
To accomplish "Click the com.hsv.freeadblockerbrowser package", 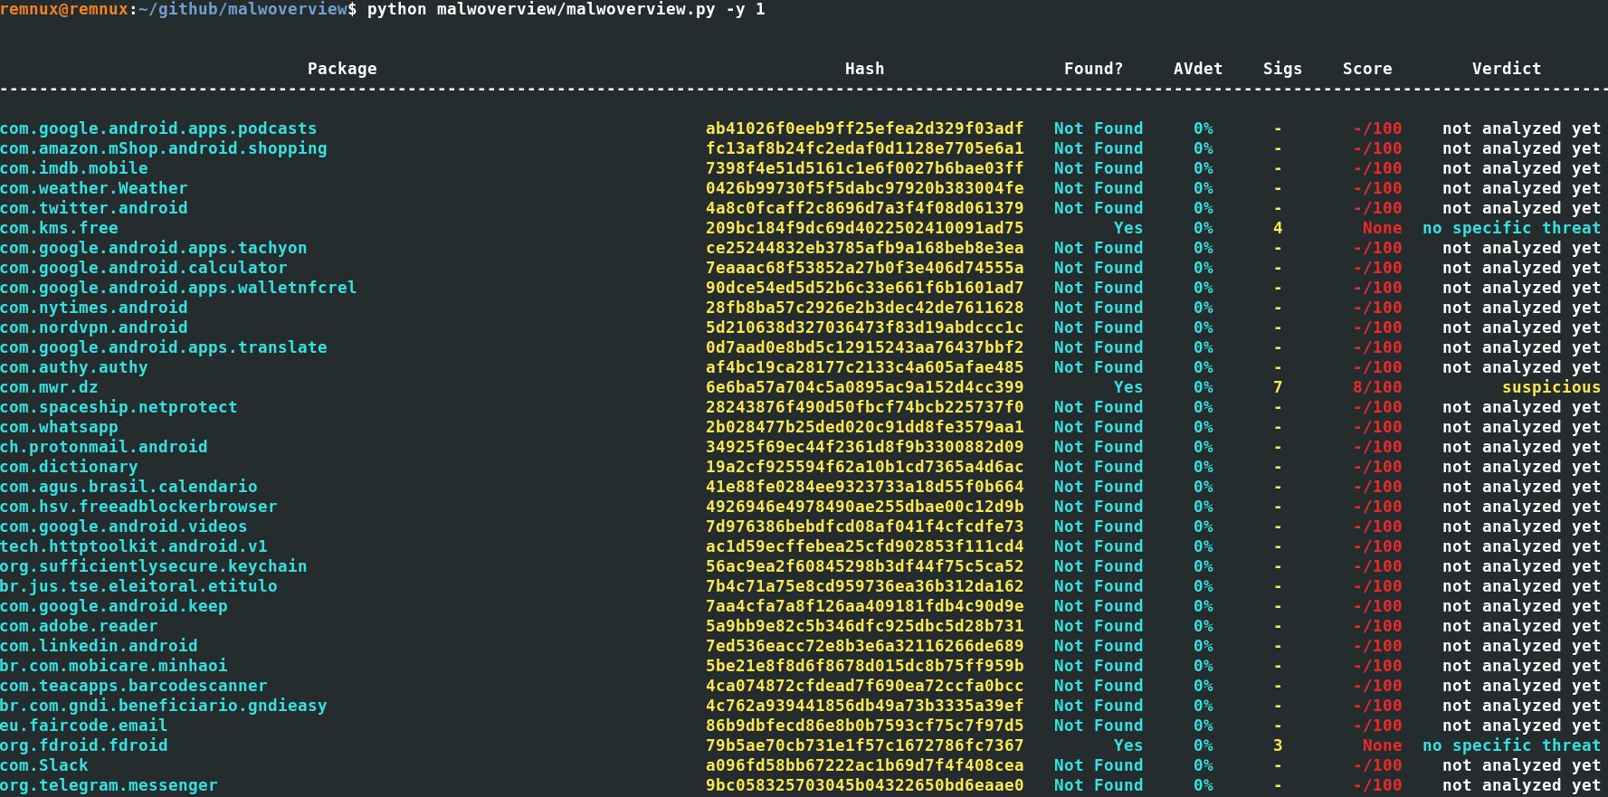I will click(x=138, y=507).
